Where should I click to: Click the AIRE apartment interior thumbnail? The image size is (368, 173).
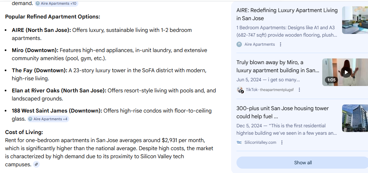[355, 20]
